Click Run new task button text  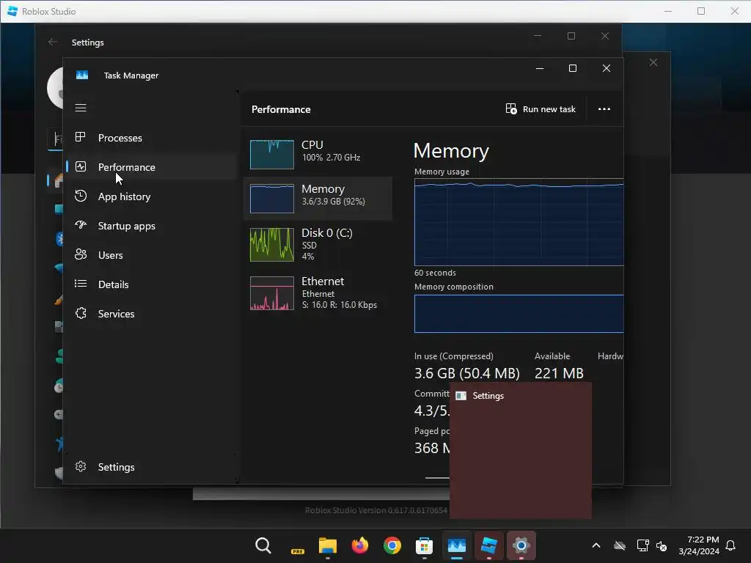tap(549, 109)
